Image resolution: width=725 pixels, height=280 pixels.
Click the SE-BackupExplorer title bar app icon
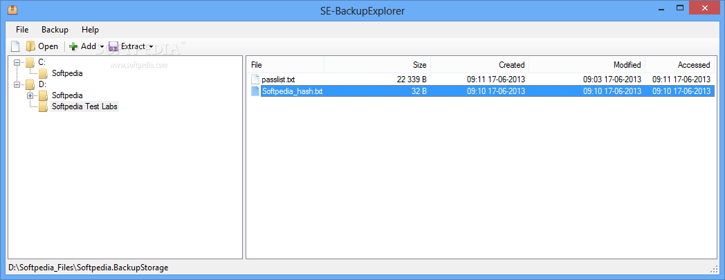coord(12,9)
